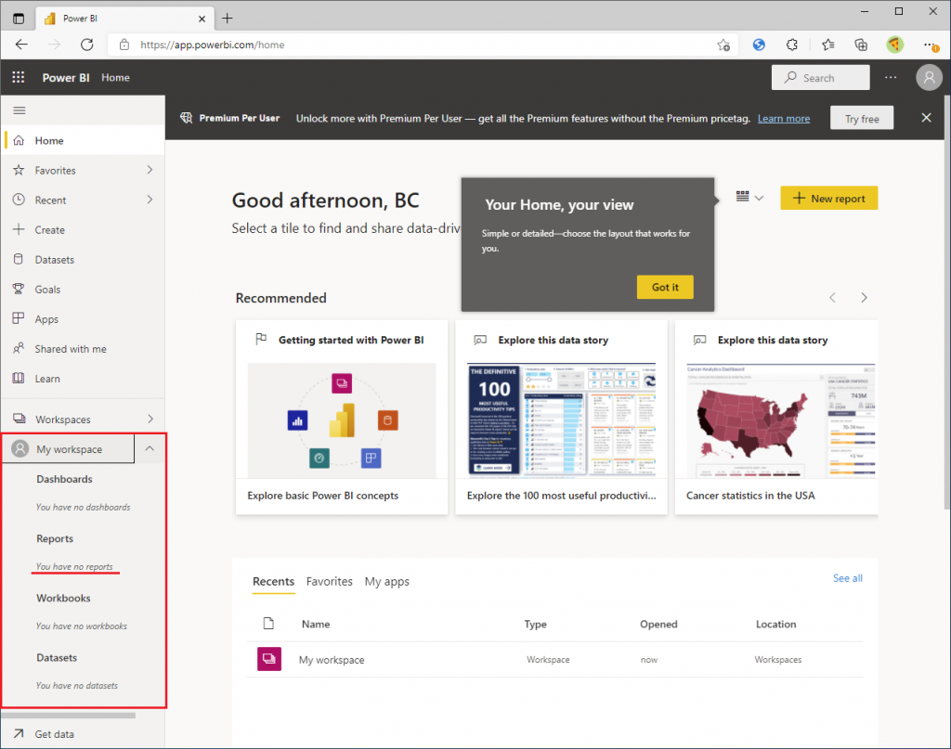Open Shared with me
This screenshot has width=951, height=749.
point(71,348)
